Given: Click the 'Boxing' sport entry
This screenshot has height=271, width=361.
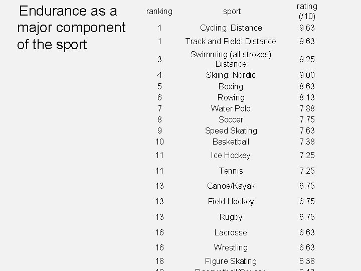Looking at the screenshot, I should [x=231, y=86].
